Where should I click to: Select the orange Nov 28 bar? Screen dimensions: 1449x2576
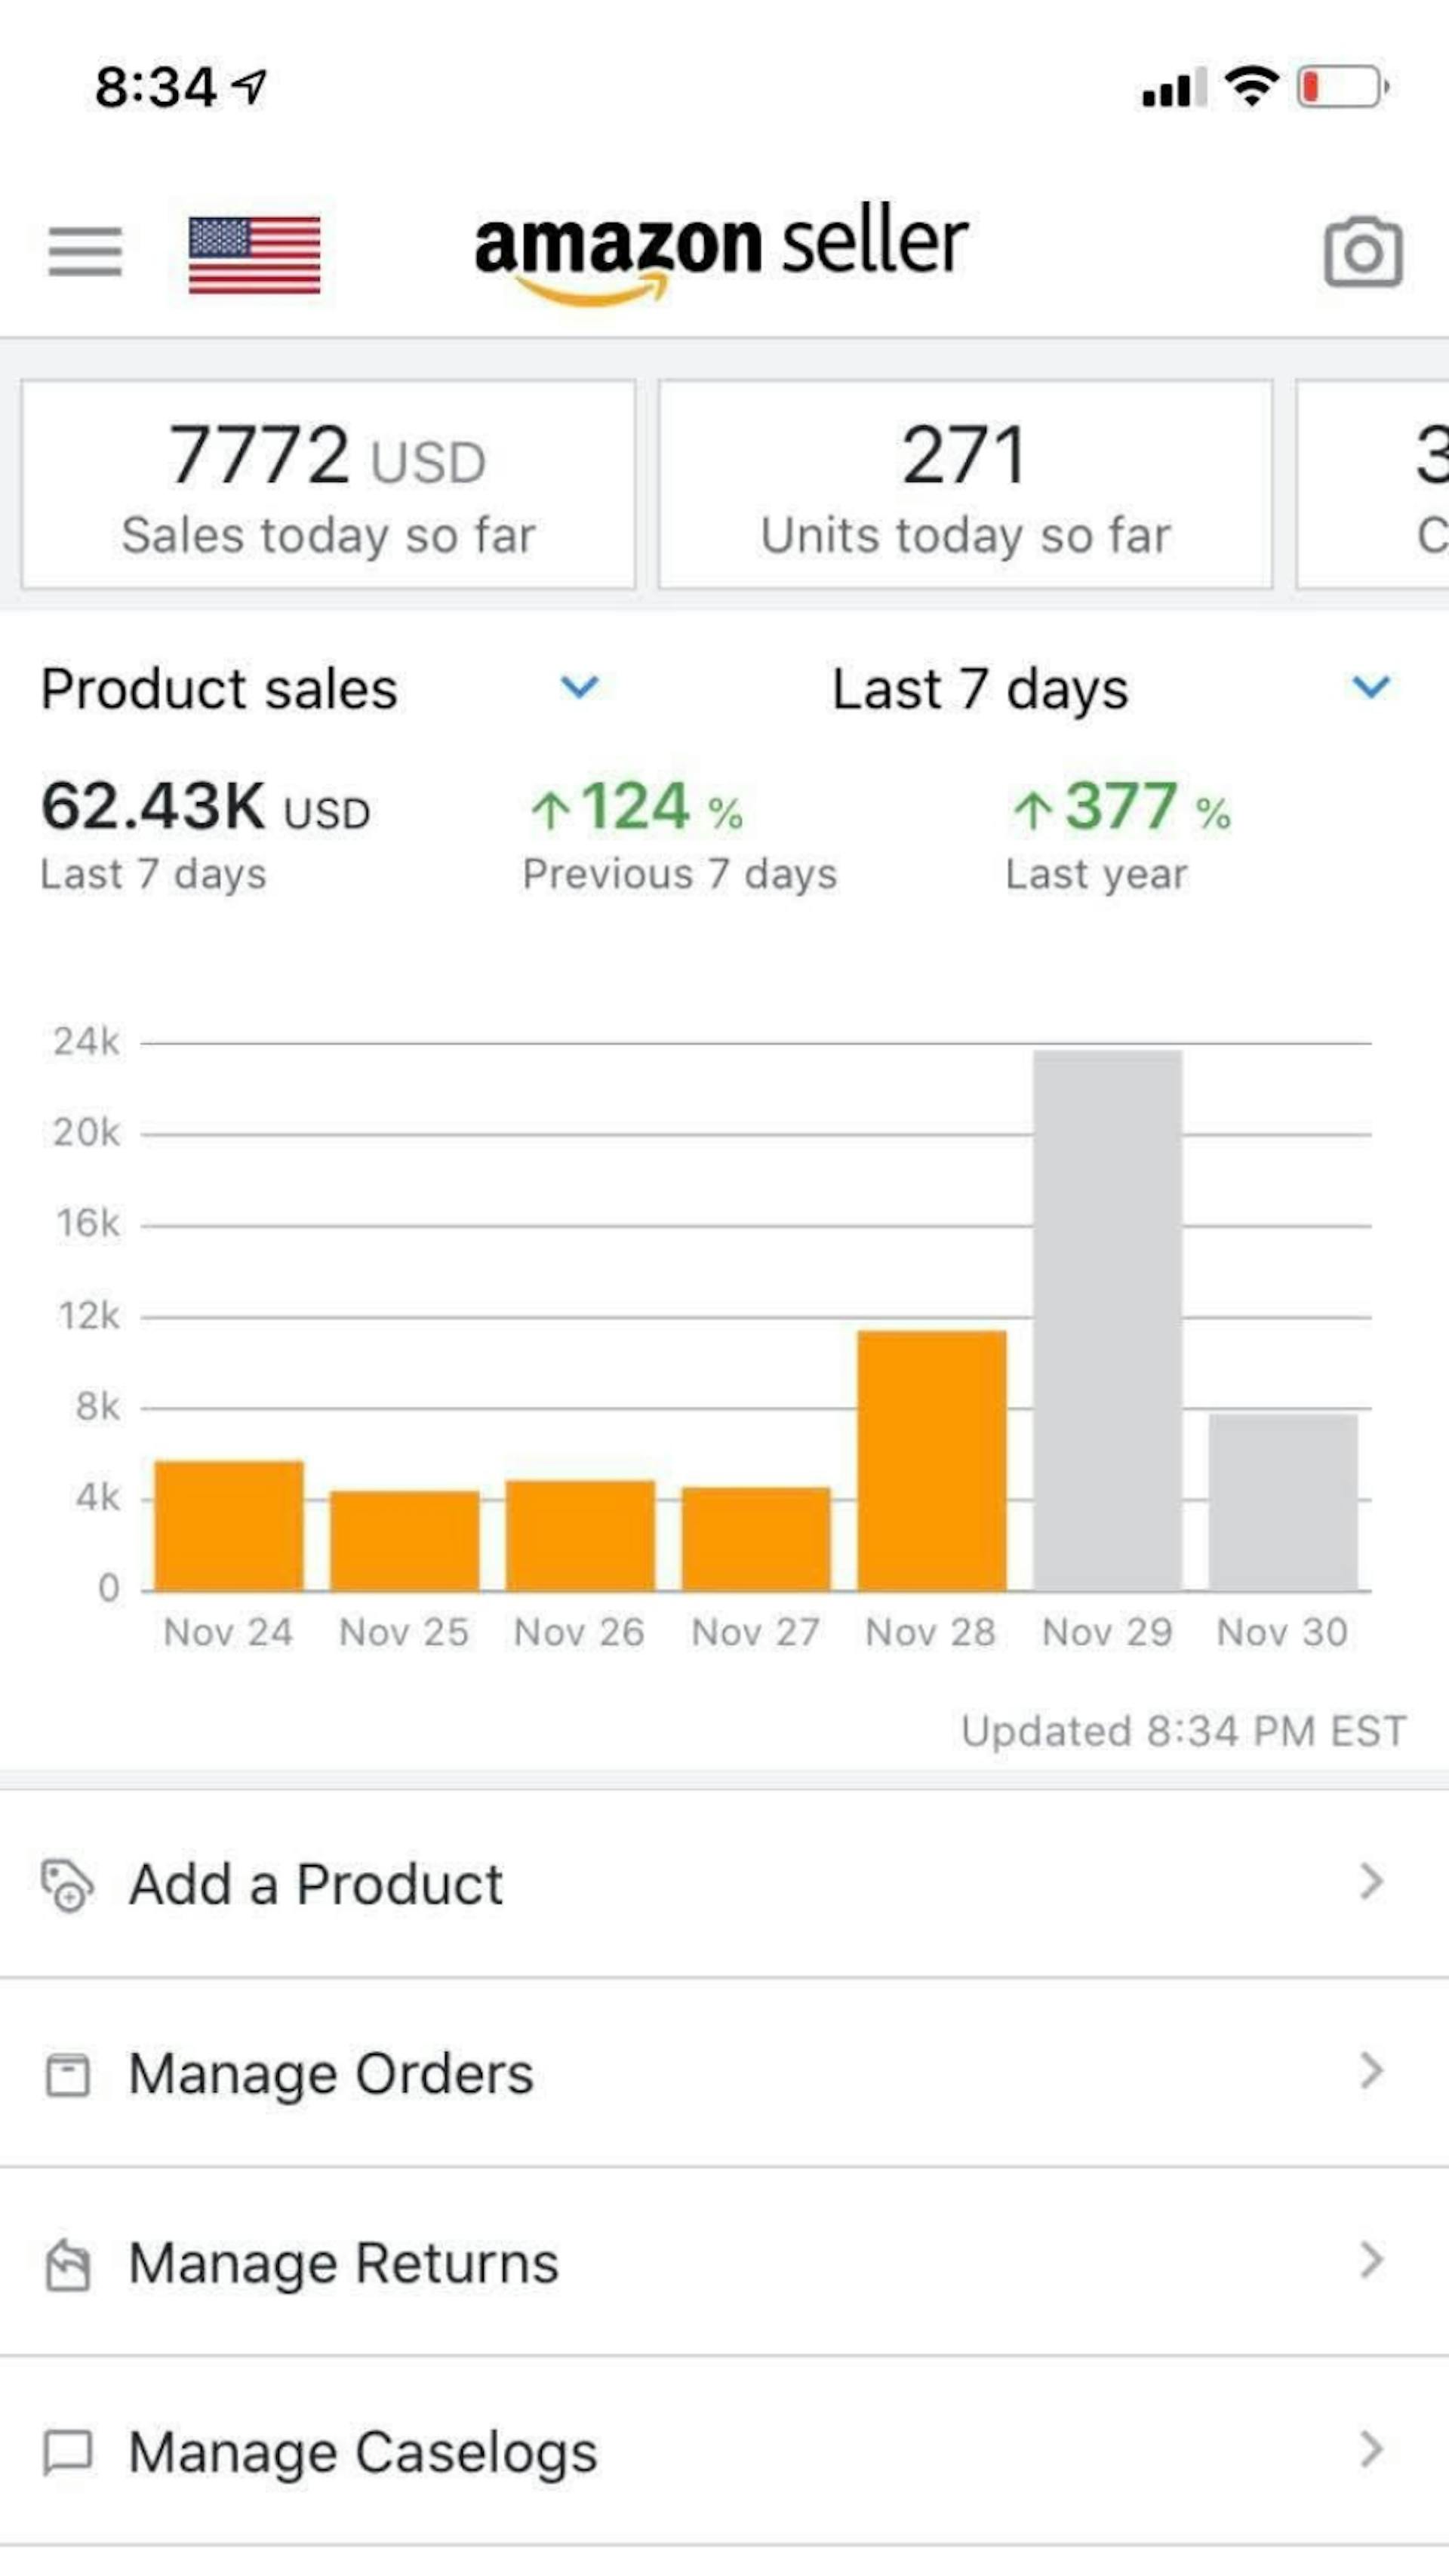(x=931, y=1460)
